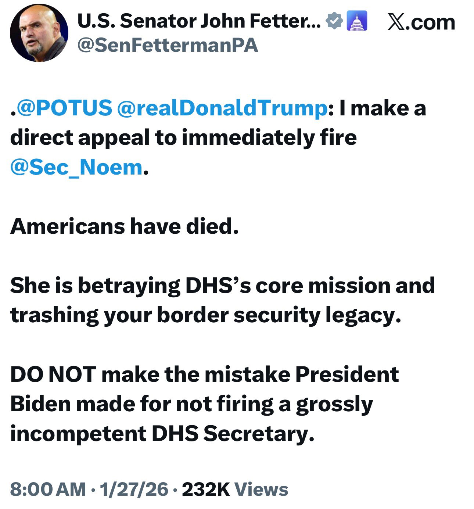Click the Capitol building affiliation badge

[x=356, y=21]
